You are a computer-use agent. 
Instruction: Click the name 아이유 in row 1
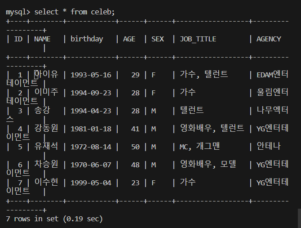(x=46, y=74)
